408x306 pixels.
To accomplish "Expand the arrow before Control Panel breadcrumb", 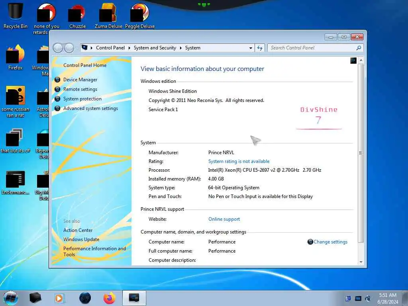I will click(92, 48).
